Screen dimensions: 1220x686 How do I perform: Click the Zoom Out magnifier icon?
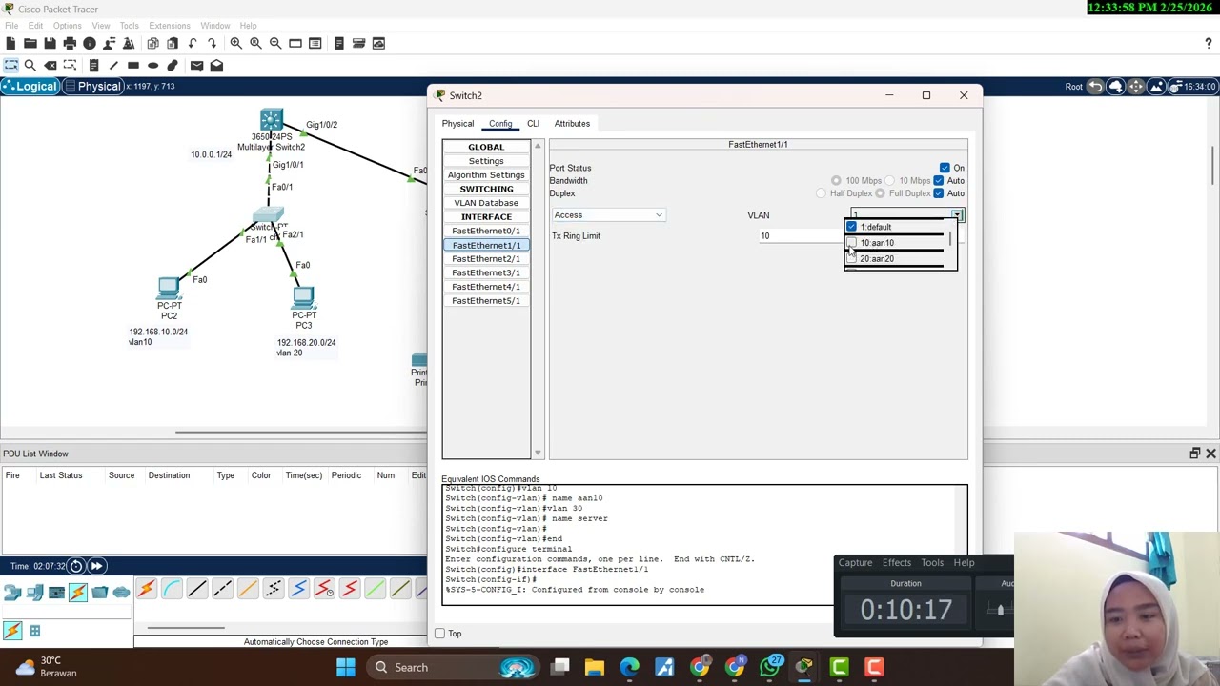coord(275,43)
